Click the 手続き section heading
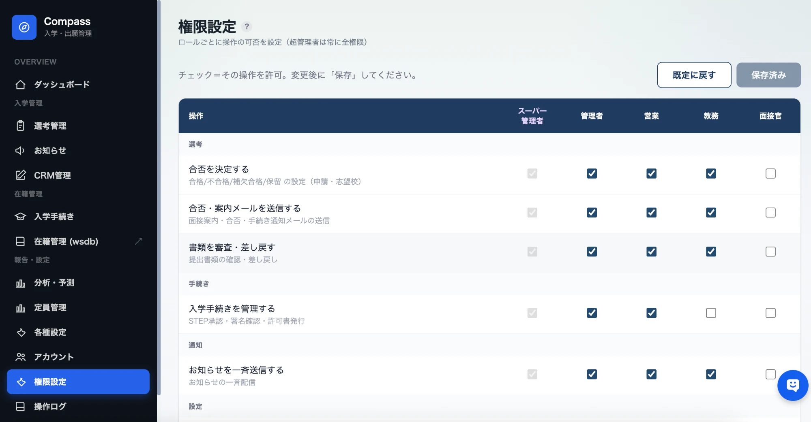811x422 pixels. tap(199, 283)
